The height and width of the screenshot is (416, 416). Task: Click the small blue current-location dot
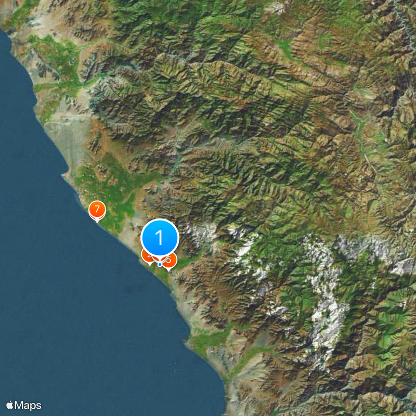[x=160, y=265]
